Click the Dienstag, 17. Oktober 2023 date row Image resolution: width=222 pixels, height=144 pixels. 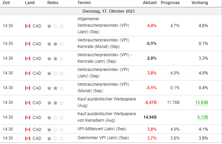coord(111,11)
